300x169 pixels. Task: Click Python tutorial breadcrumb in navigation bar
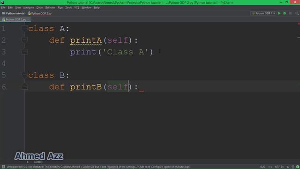point(14,14)
